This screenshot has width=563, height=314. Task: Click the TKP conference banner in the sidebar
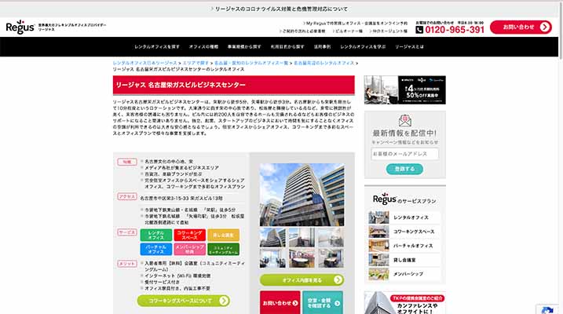pos(404,302)
